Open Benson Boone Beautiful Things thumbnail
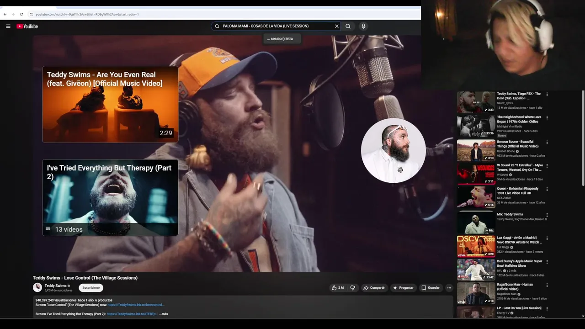 pos(476,150)
